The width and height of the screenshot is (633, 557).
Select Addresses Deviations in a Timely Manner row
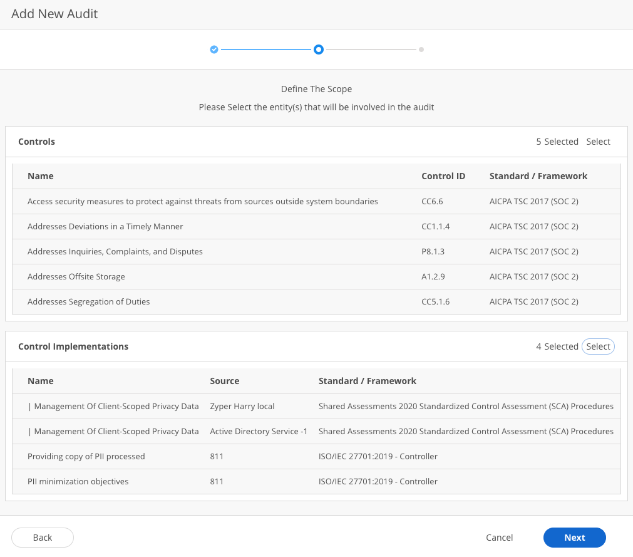316,227
